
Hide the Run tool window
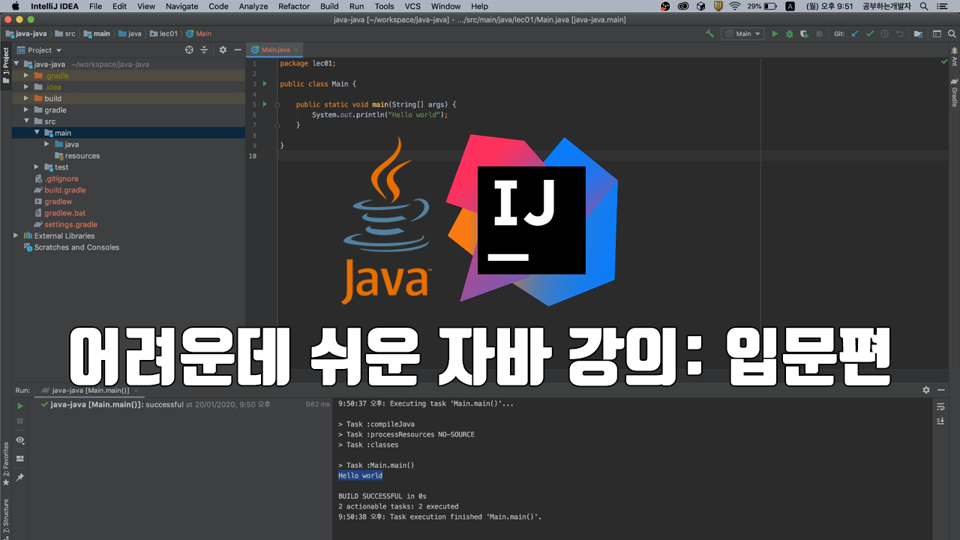click(x=941, y=390)
